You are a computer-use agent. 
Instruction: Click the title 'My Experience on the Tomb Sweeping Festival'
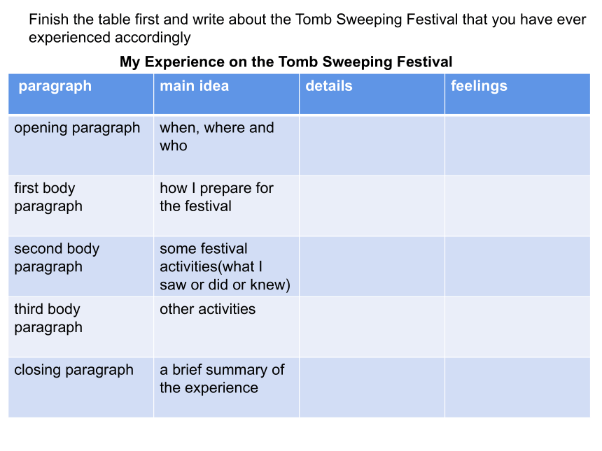pos(286,62)
